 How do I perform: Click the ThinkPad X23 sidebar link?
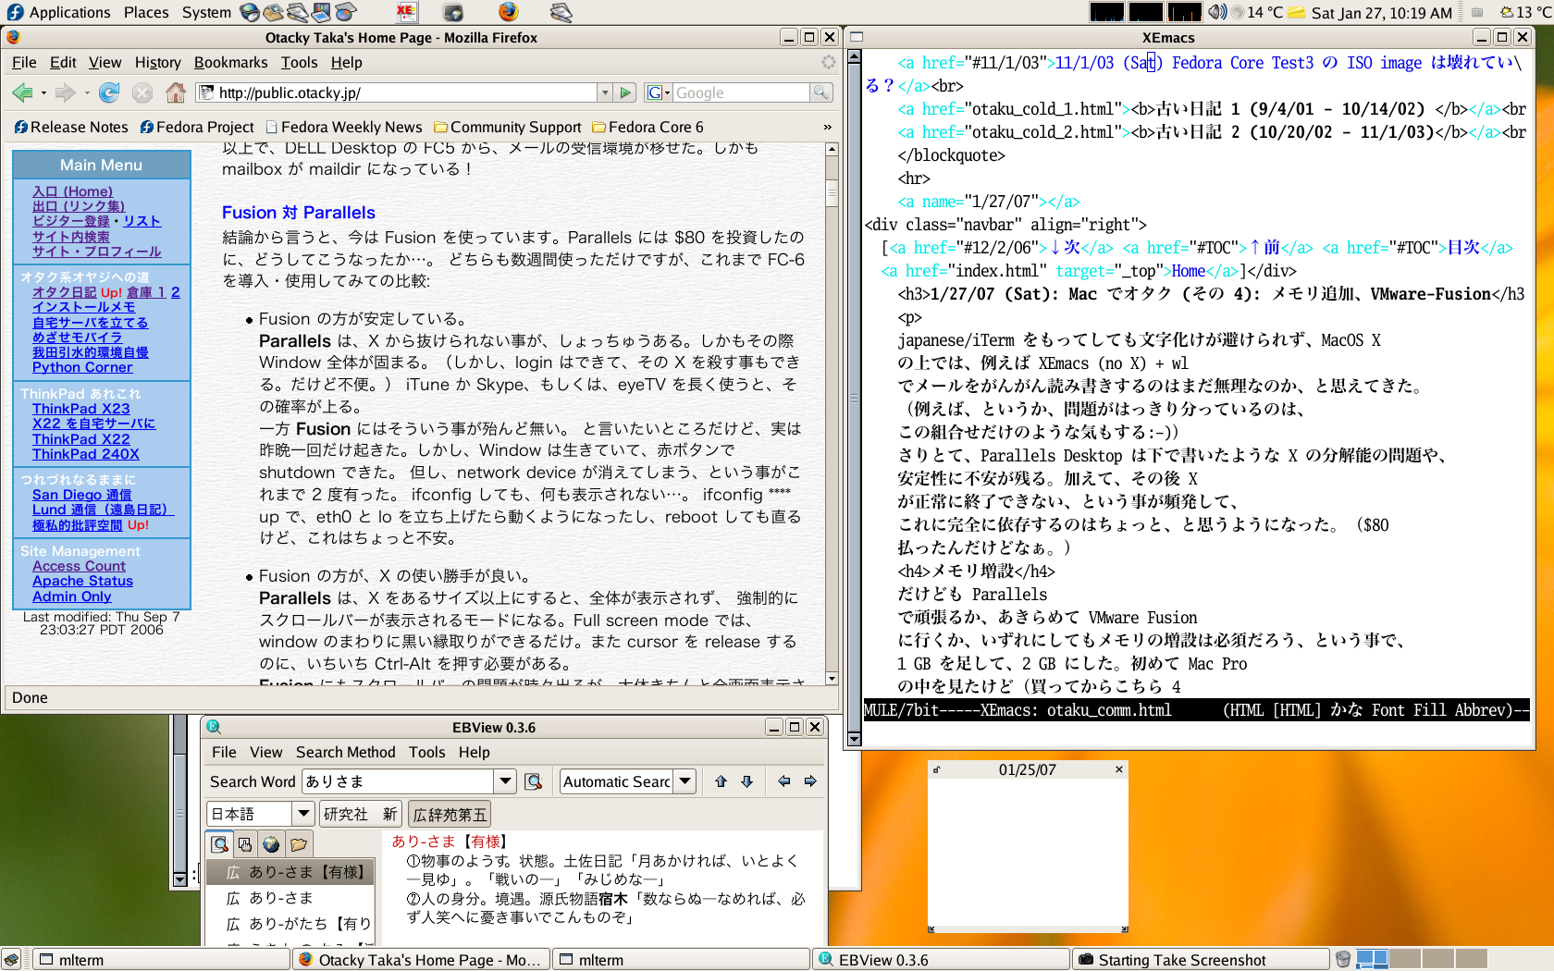[x=81, y=409]
